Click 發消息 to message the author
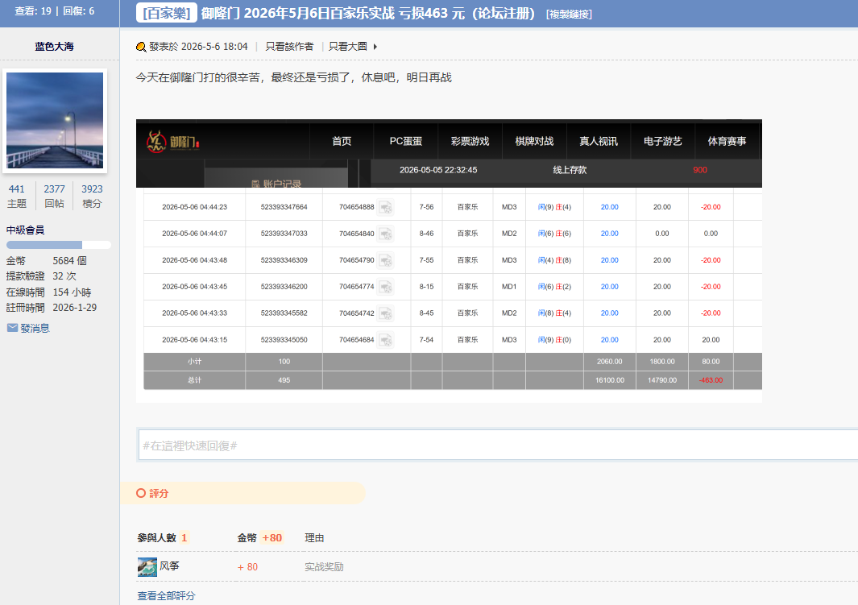The image size is (858, 605). 35,328
